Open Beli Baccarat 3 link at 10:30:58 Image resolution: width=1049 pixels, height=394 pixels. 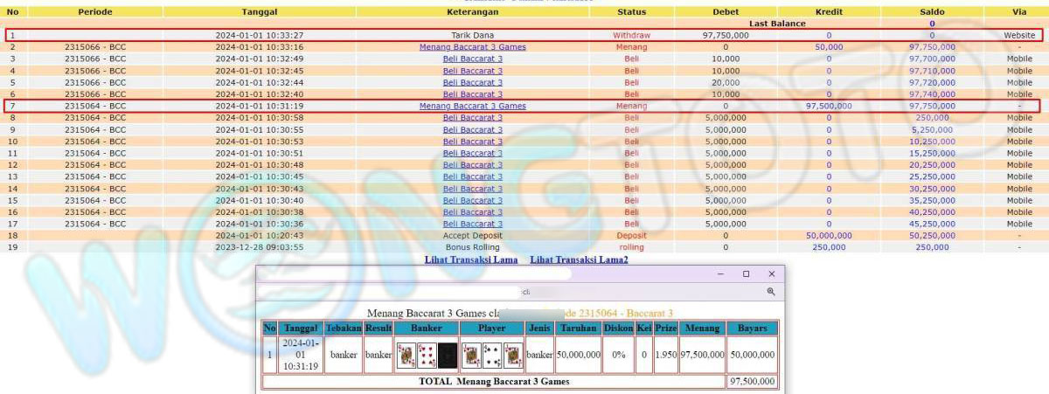coord(472,117)
